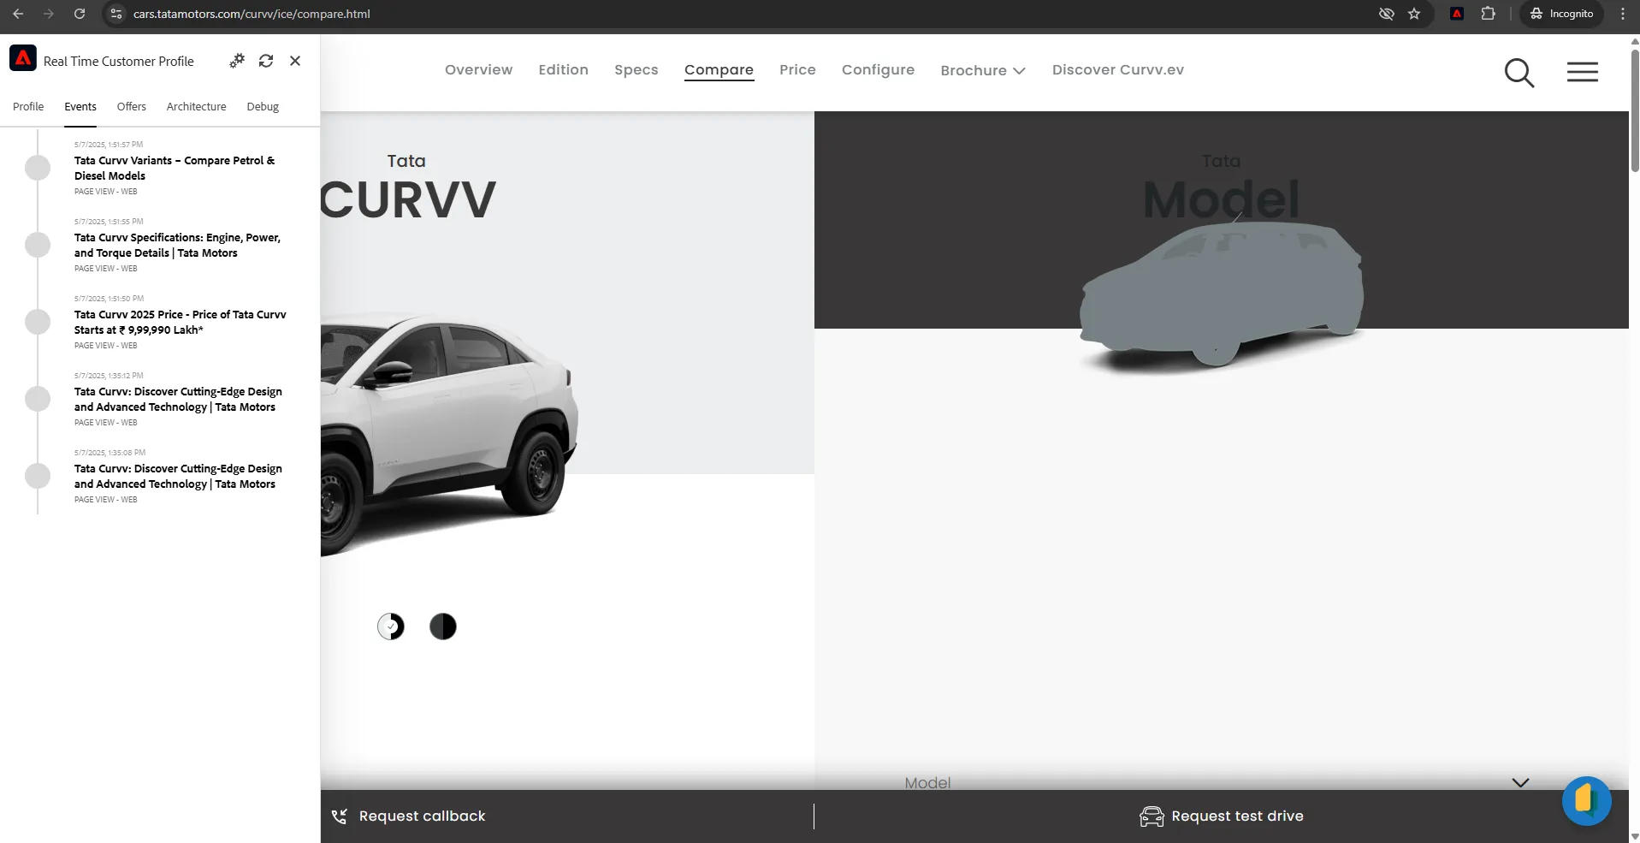This screenshot has height=843, width=1640.
Task: Open Chrome three-dot menu
Action: 1623,14
